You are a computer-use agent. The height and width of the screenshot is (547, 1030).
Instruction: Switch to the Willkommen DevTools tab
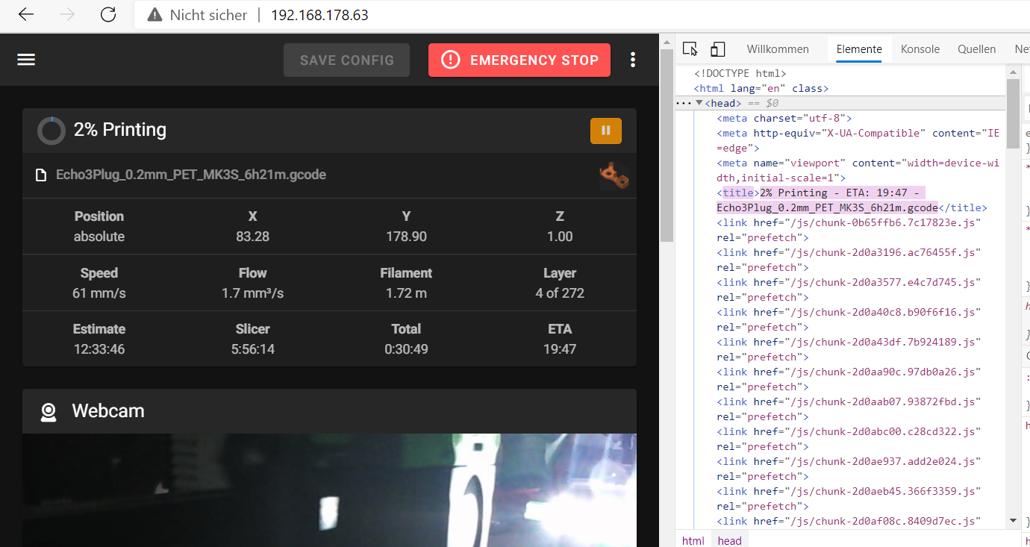(778, 49)
